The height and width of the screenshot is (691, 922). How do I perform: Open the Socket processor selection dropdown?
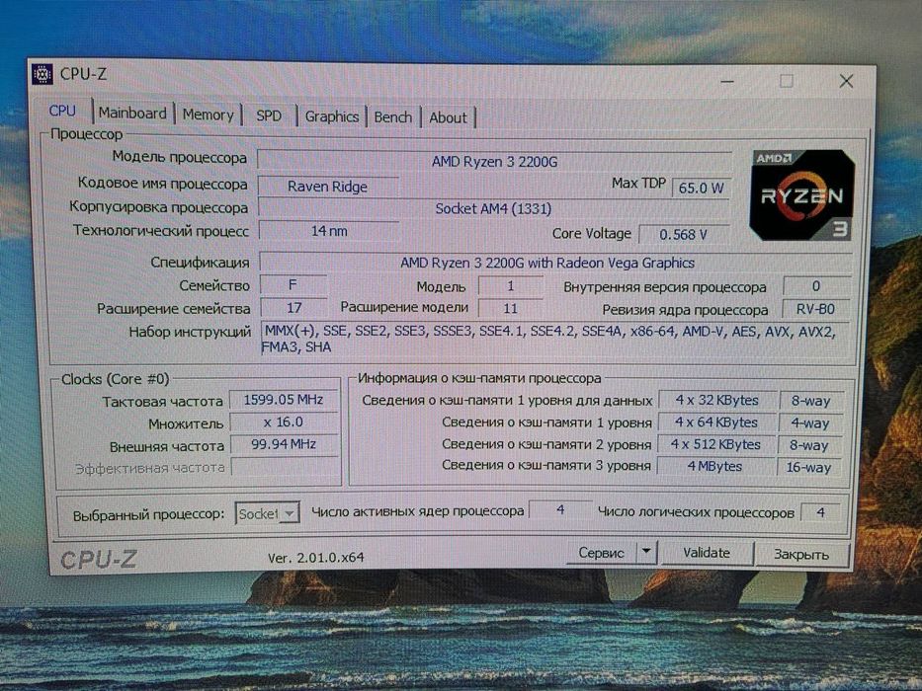coord(267,514)
